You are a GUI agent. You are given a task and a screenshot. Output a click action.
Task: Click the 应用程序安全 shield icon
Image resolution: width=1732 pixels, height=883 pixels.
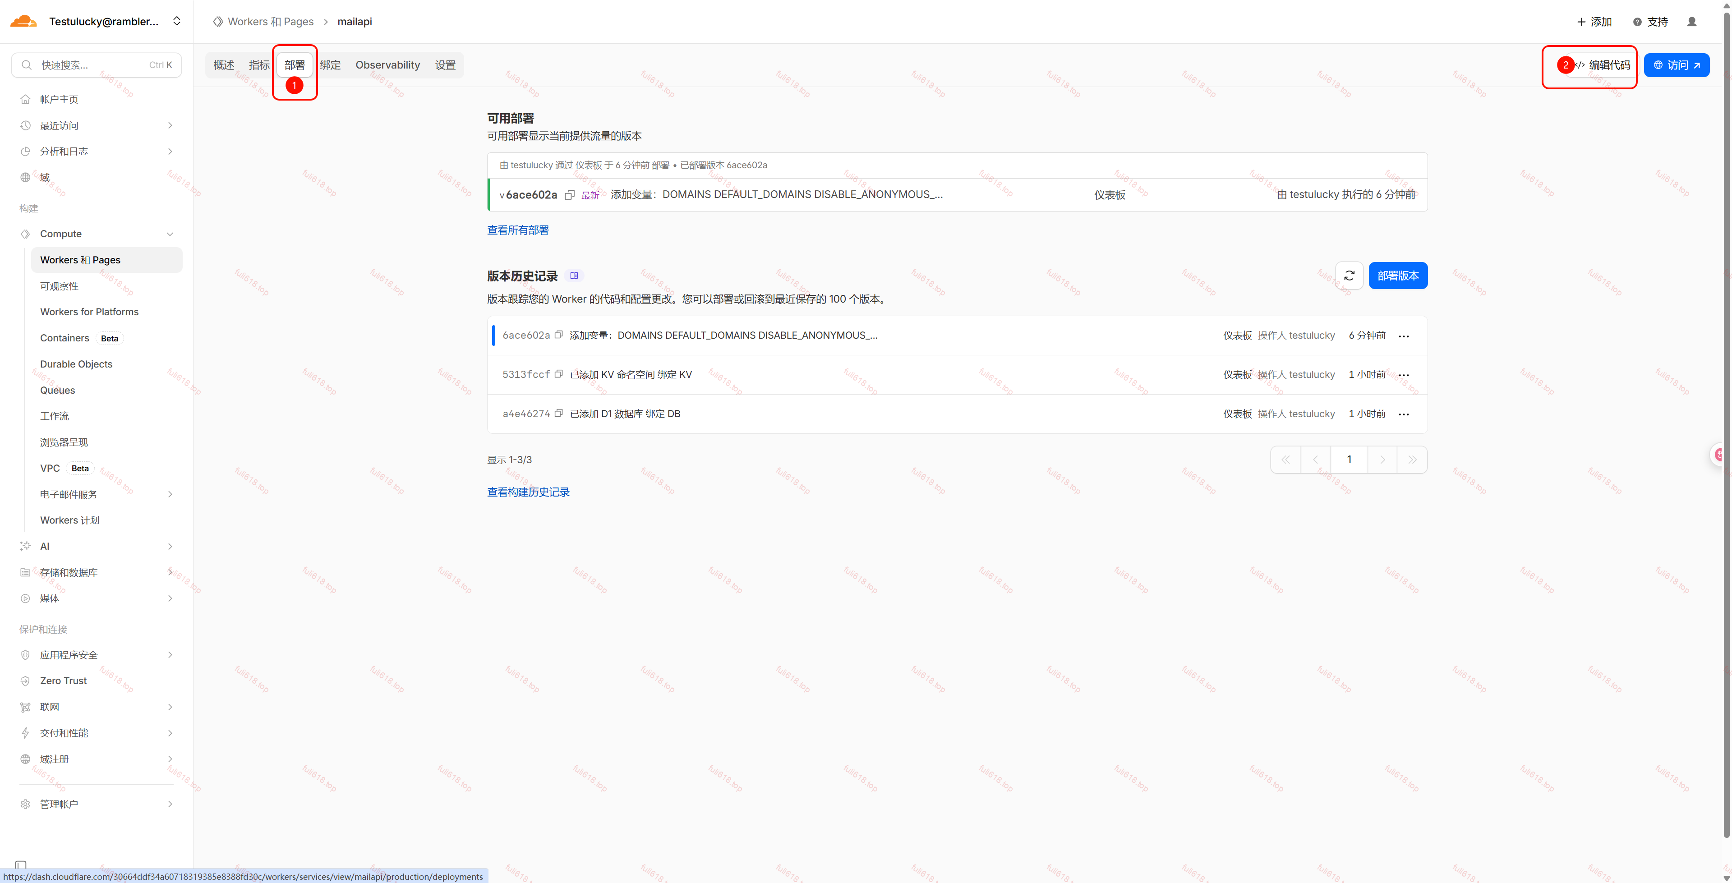(x=26, y=655)
